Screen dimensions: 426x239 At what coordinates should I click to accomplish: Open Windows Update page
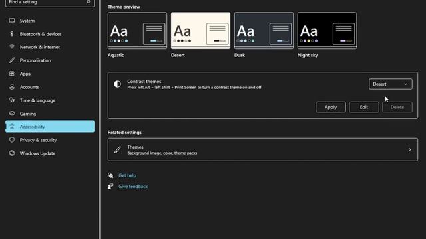[50, 153]
